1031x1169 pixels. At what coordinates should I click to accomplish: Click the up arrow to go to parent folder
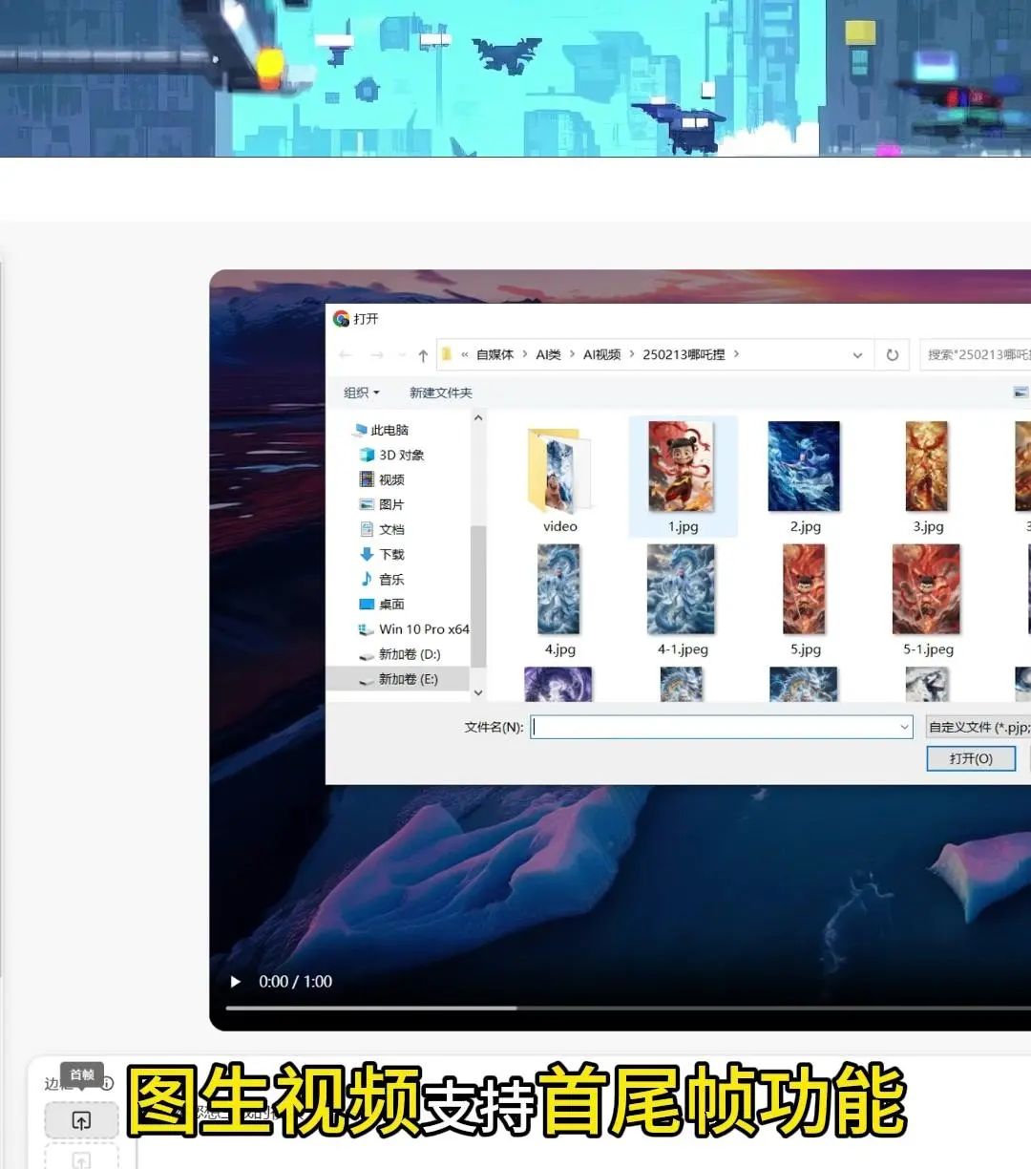click(x=421, y=353)
